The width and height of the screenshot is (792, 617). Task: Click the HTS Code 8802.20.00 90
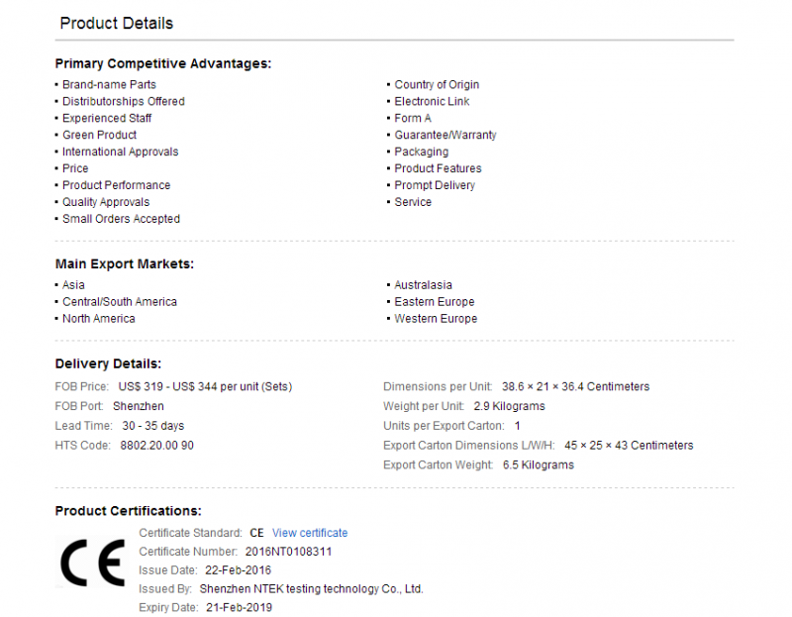tap(157, 447)
